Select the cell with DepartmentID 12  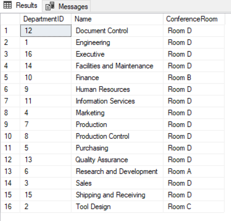click(x=46, y=31)
